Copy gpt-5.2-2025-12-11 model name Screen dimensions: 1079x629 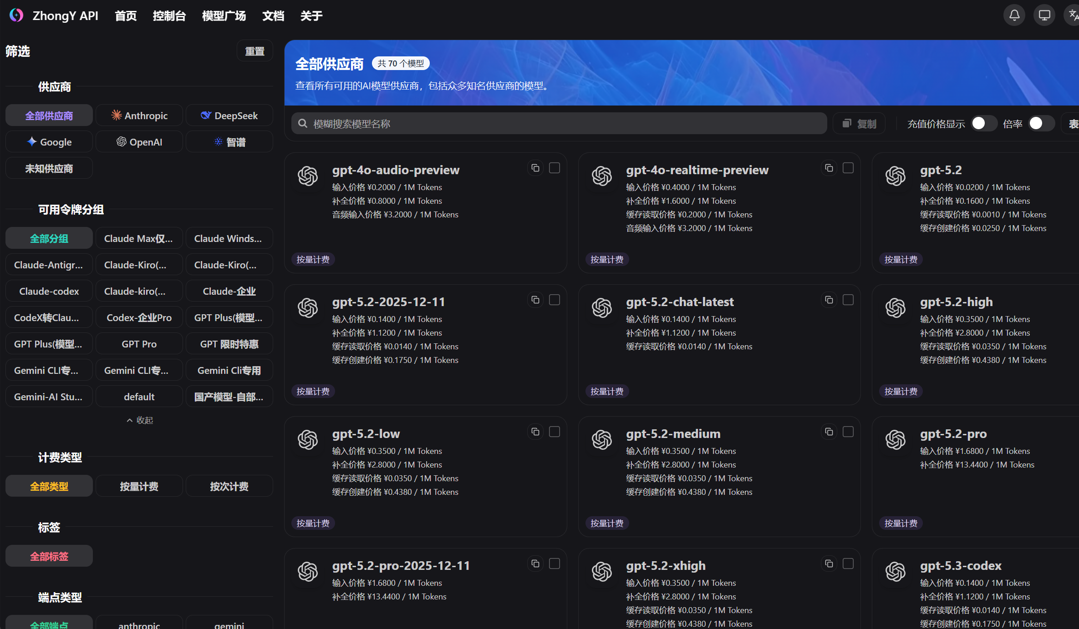point(535,300)
